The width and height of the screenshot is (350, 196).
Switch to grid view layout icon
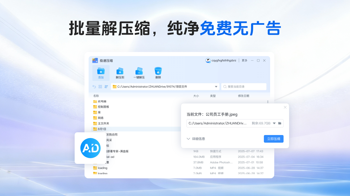[x=100, y=86]
